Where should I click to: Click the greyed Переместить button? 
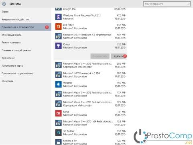tap(100, 56)
